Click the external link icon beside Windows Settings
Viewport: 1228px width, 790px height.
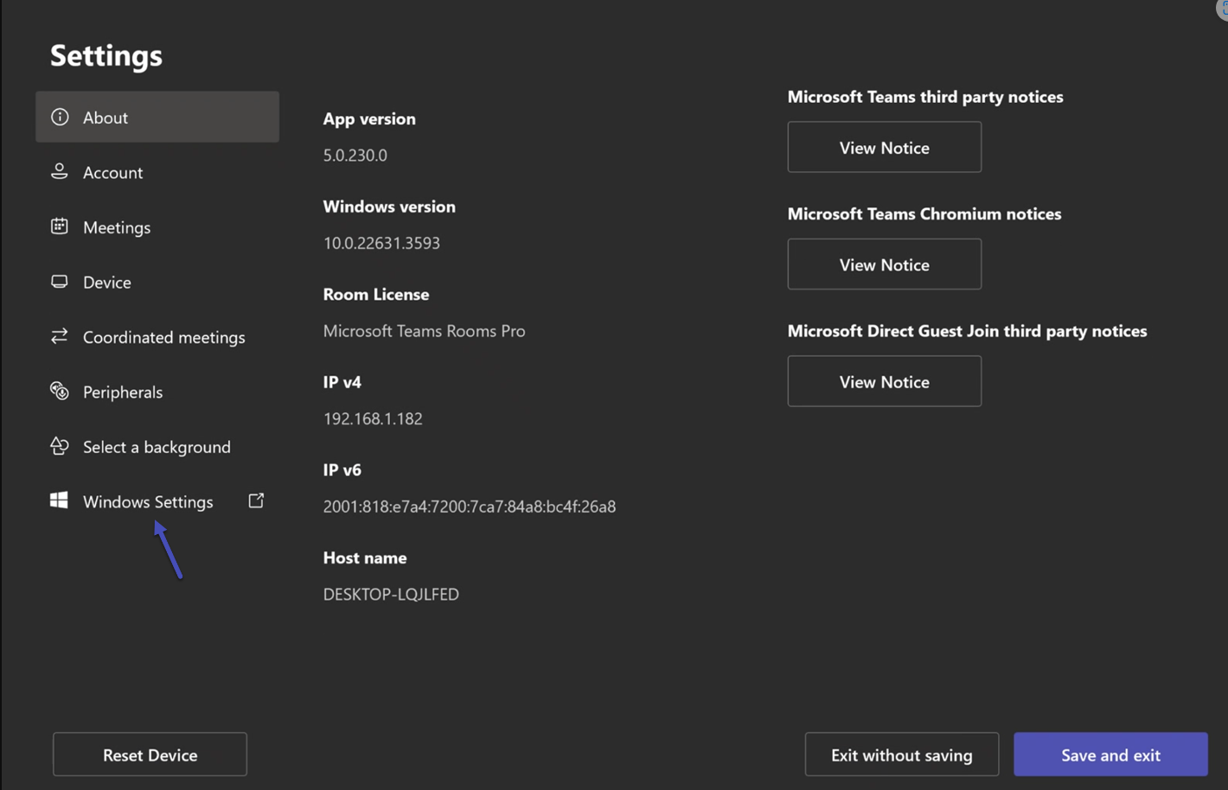(256, 500)
